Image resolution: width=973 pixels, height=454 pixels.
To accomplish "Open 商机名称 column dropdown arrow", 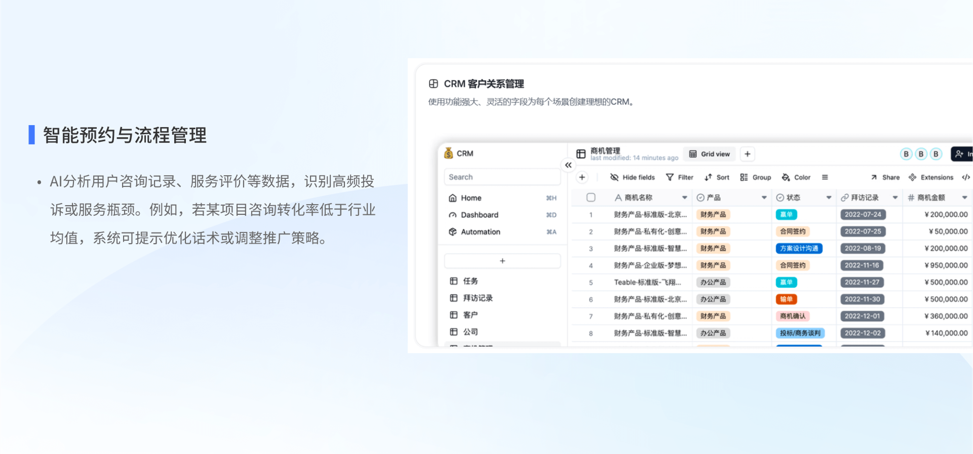I will (x=685, y=198).
